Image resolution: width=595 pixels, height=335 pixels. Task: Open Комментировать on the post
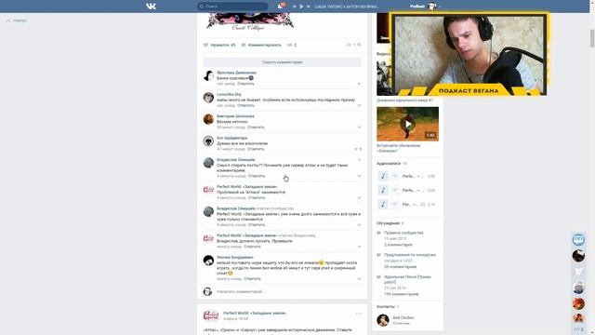pos(261,45)
